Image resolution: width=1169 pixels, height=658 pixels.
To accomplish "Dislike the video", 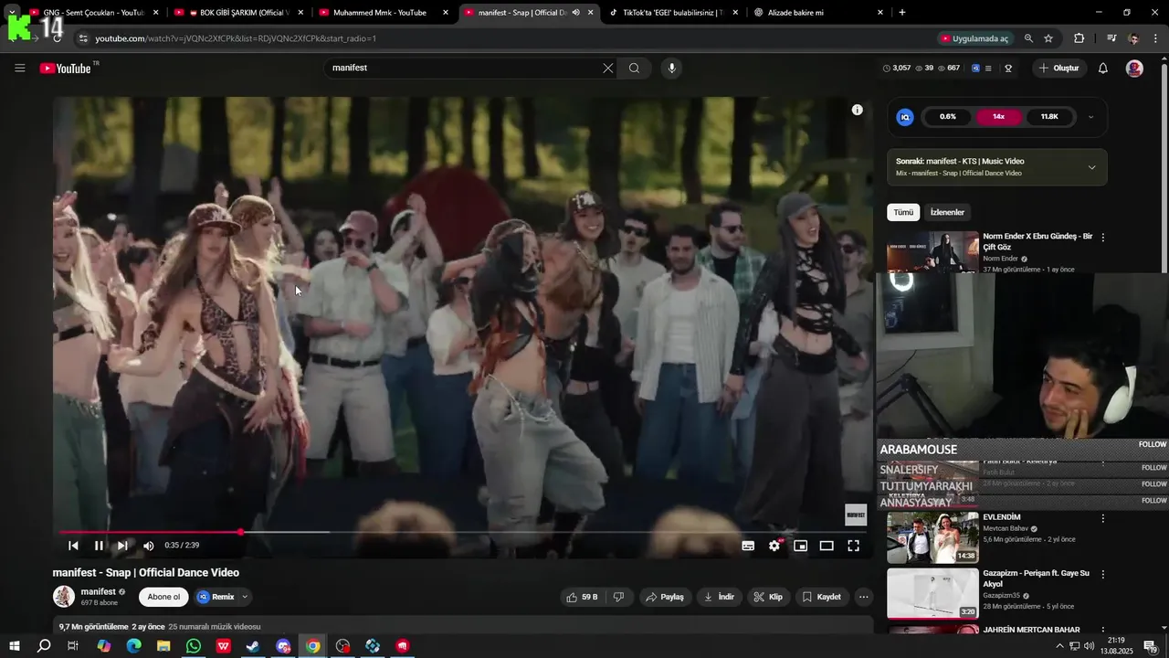I will (x=618, y=597).
